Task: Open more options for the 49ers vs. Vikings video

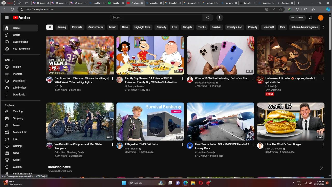Action: (x=112, y=79)
